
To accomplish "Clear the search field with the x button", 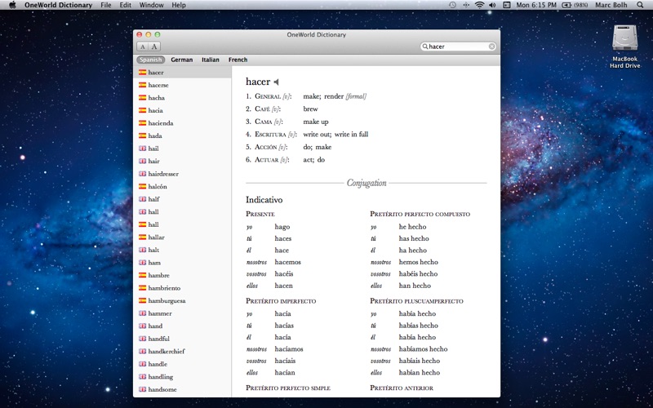I will pyautogui.click(x=492, y=47).
